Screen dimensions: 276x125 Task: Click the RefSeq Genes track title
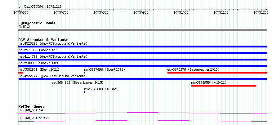pyautogui.click(x=31, y=106)
